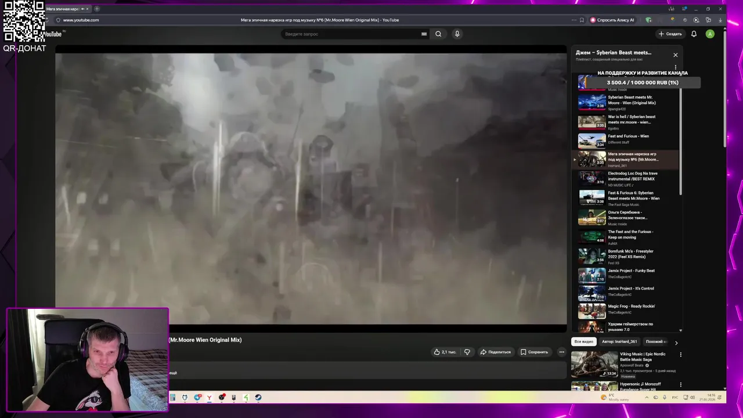Bookmark the page with address bar icon

(582, 20)
